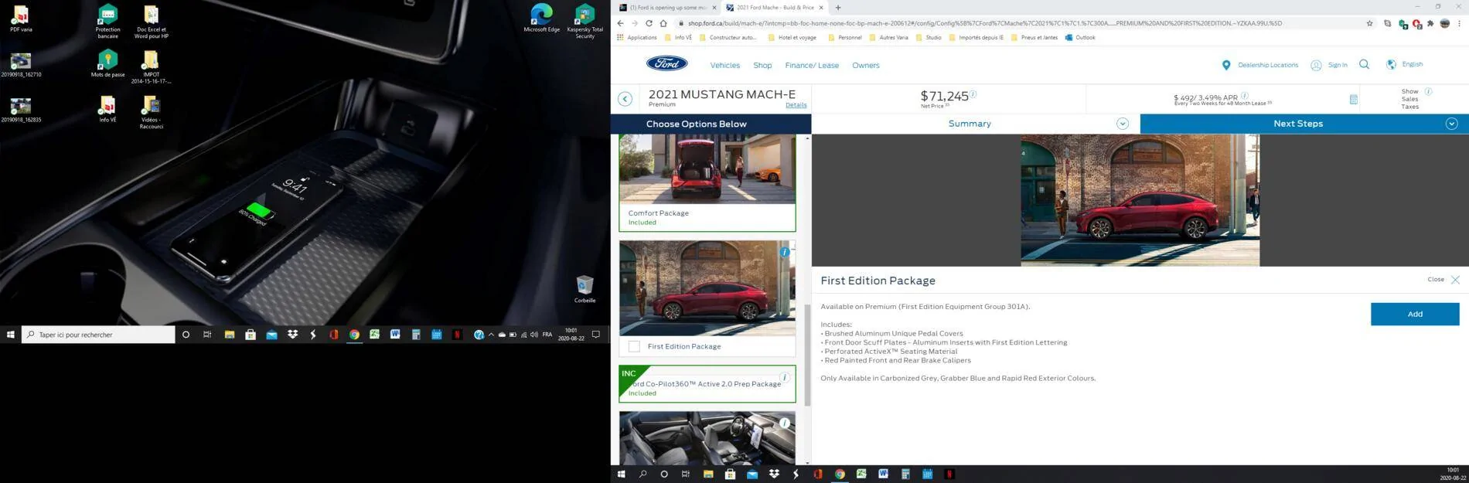Open Info VÉ bookmark folder
The height and width of the screenshot is (483, 1469).
click(678, 37)
